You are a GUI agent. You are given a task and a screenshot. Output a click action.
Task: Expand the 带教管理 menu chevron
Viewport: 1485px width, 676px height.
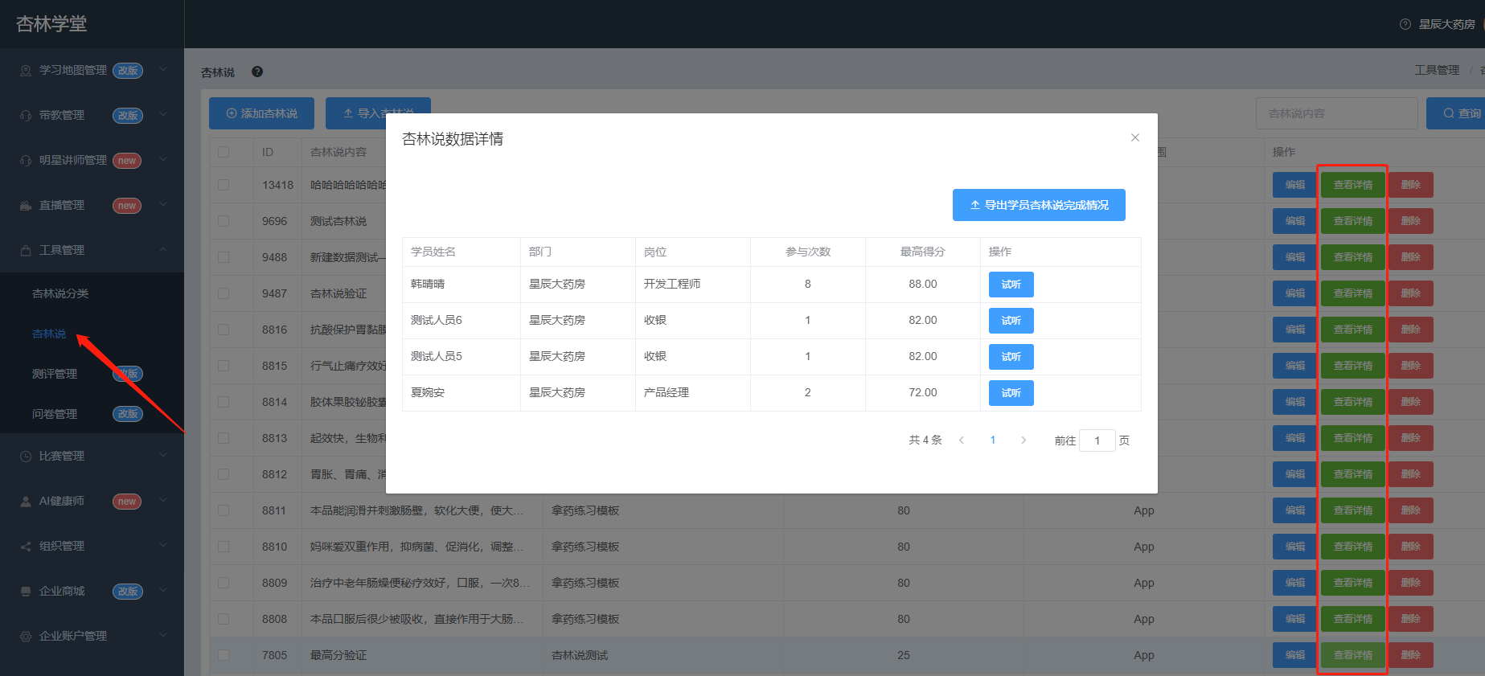pyautogui.click(x=163, y=115)
